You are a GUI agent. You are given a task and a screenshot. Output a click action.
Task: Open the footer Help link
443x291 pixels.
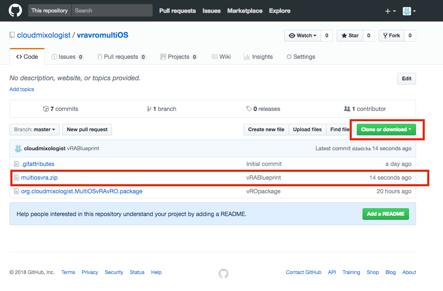click(x=156, y=272)
